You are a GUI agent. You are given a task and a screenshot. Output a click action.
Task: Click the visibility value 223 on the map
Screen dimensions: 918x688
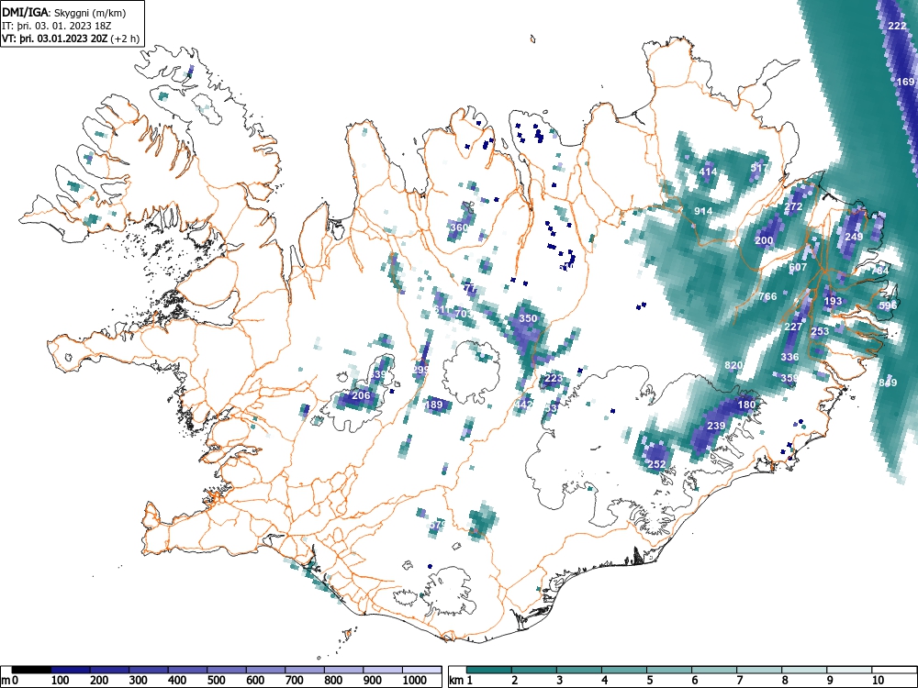coord(554,378)
